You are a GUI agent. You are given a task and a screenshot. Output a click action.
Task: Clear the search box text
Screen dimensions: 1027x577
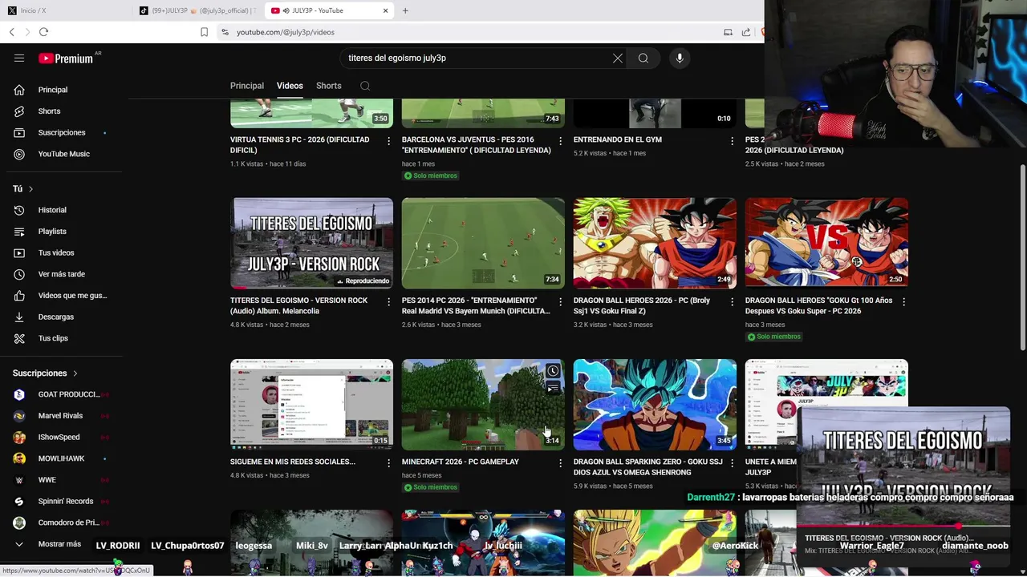(618, 58)
